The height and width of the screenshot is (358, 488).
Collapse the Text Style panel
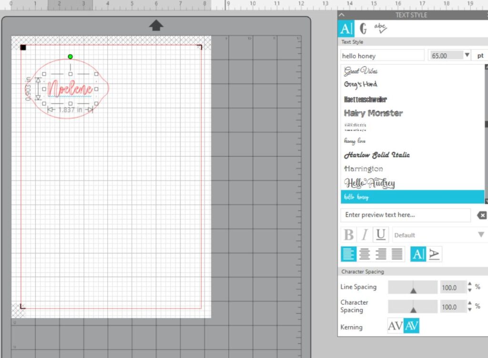pos(342,15)
